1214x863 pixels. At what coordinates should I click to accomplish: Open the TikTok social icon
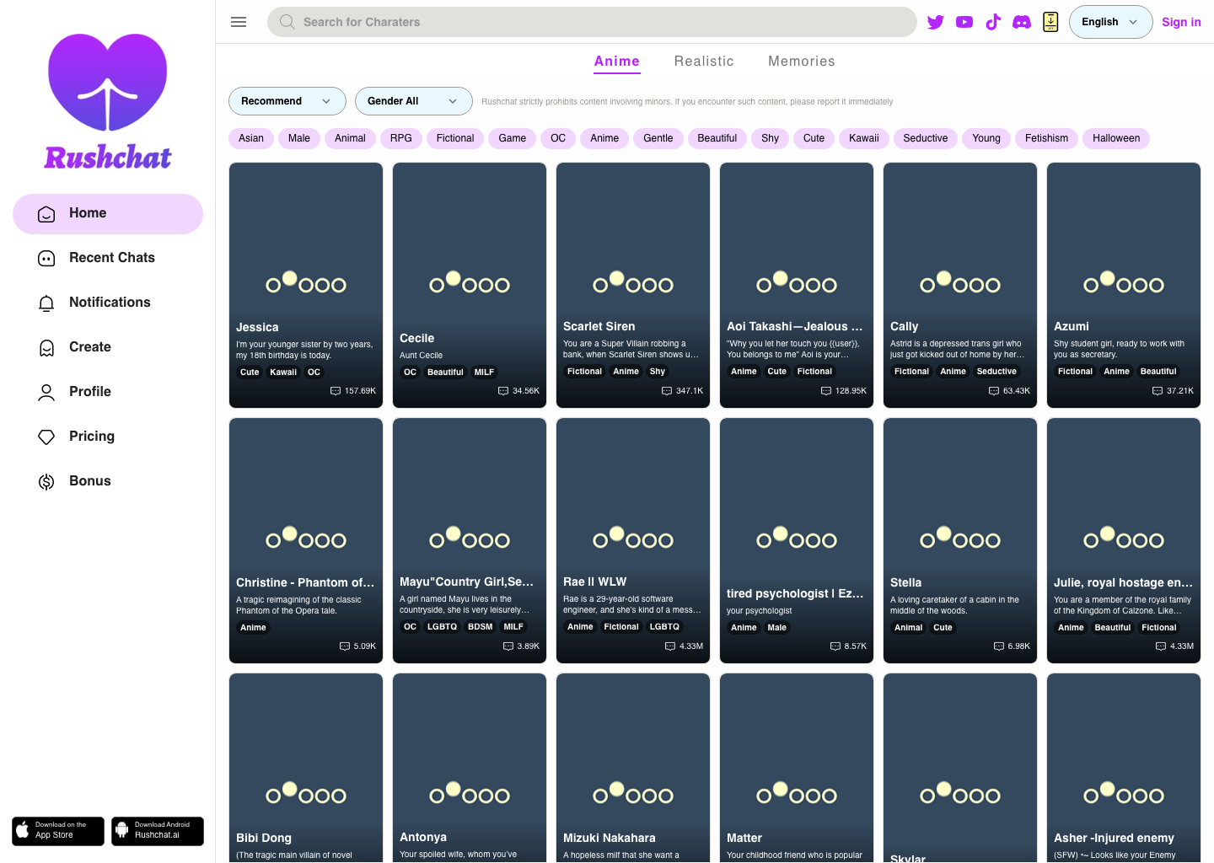tap(993, 22)
